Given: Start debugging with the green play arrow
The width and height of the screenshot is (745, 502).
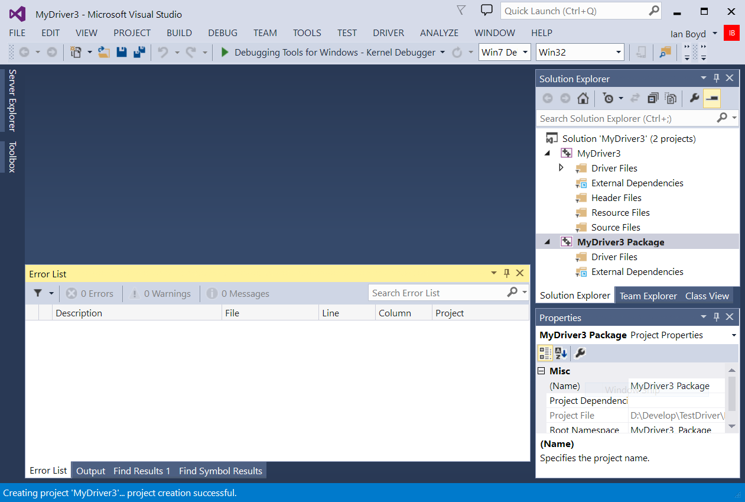Looking at the screenshot, I should point(225,52).
